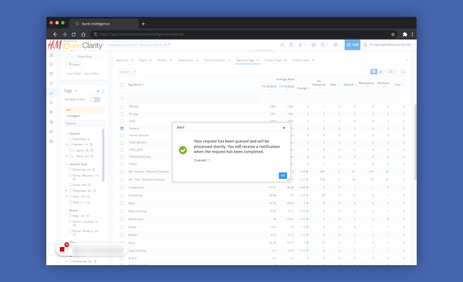Collapse the Apparel Type tag group
This screenshot has width=463, height=282.
pyautogui.click(x=67, y=164)
